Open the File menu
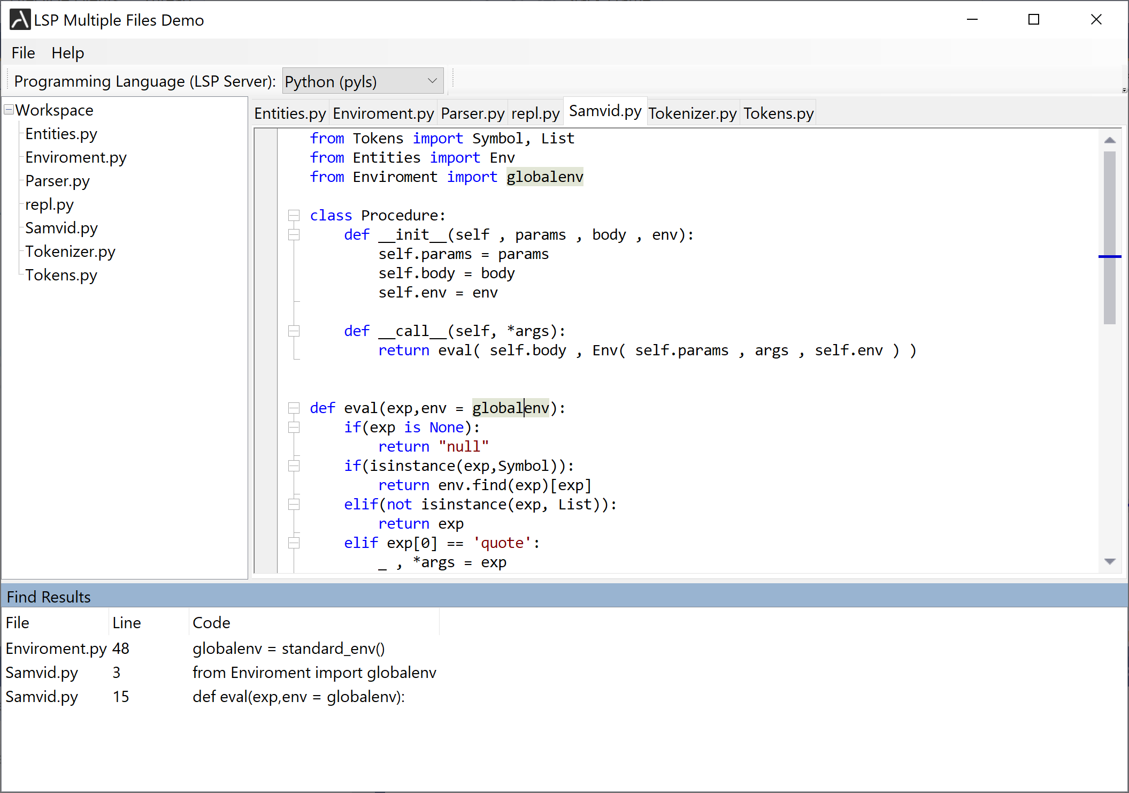Screen dimensions: 1129x793 pyautogui.click(x=22, y=52)
